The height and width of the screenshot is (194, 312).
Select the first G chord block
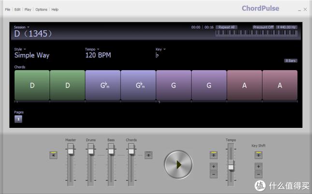[174, 85]
